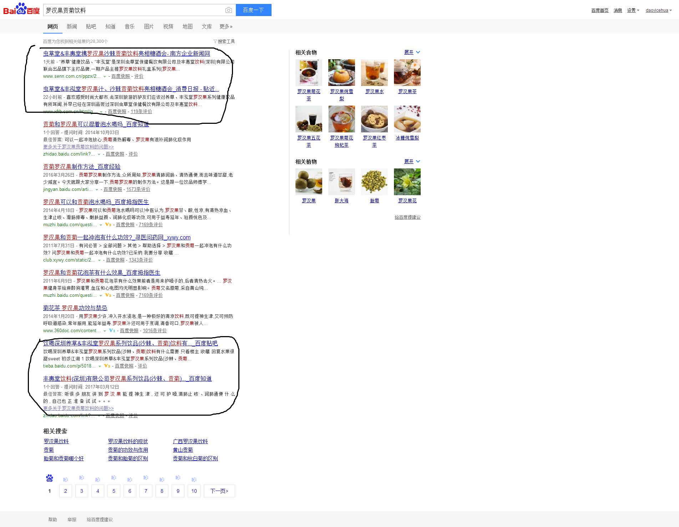Expand 相关植物 with 展开

412,162
